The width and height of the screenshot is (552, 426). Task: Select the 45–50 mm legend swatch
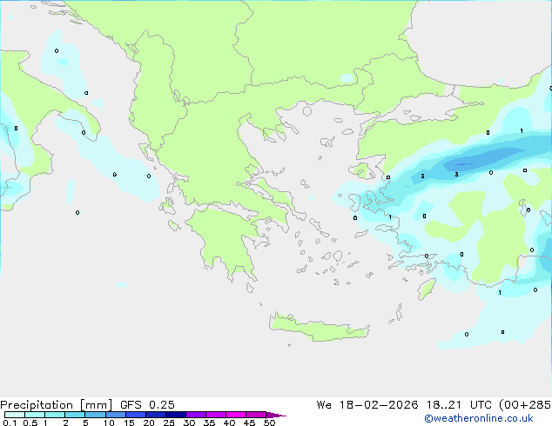pyautogui.click(x=256, y=415)
